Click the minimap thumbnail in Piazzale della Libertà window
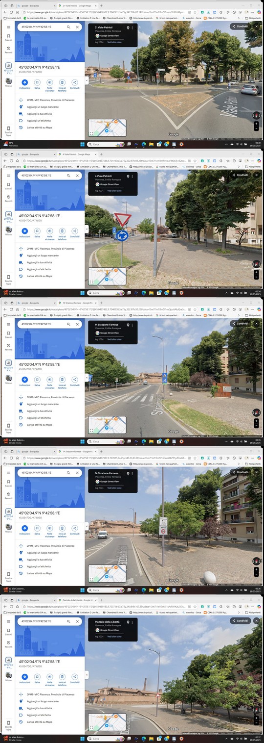This screenshot has height=743, width=264. coord(107,722)
